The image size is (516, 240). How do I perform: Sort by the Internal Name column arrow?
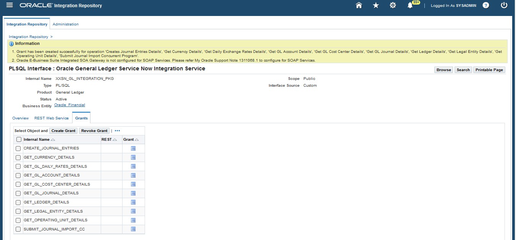[x=53, y=140]
